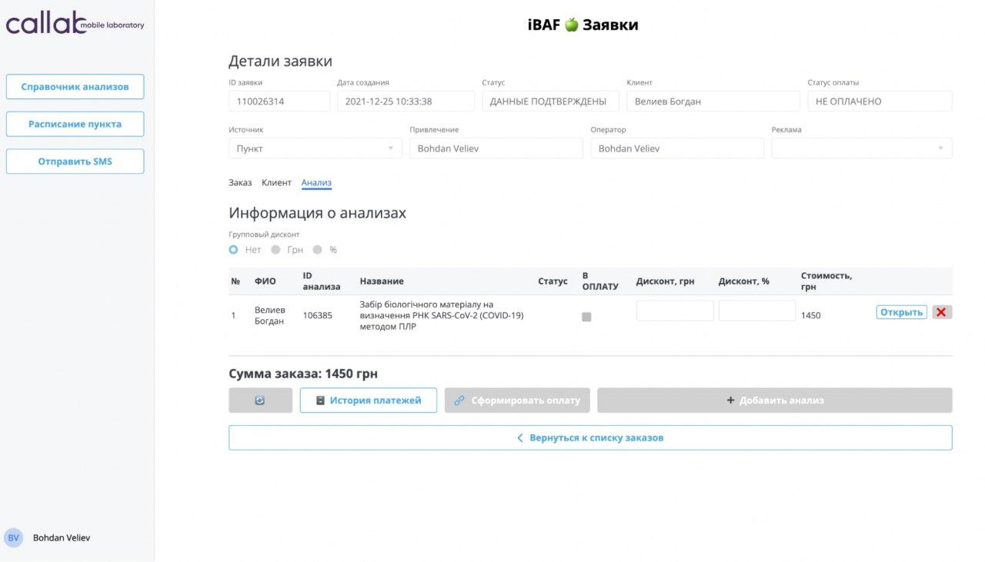The image size is (985, 562).
Task: Expand the Реклама dropdown
Action: pyautogui.click(x=861, y=148)
